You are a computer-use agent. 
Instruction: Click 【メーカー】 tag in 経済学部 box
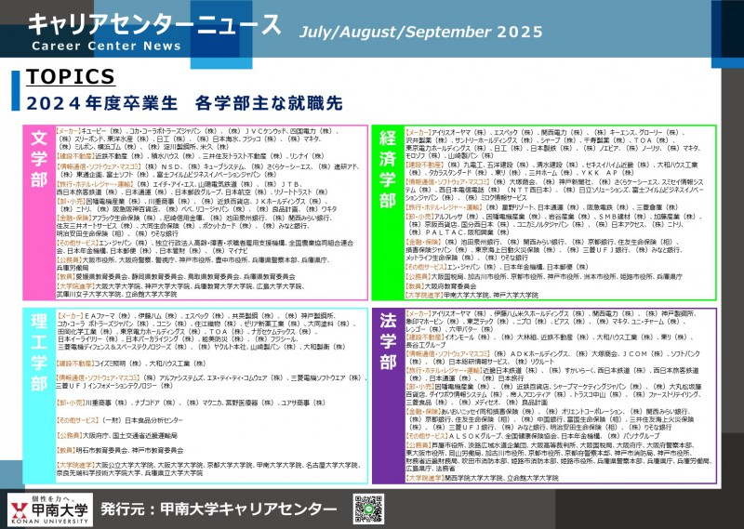pos(418,133)
